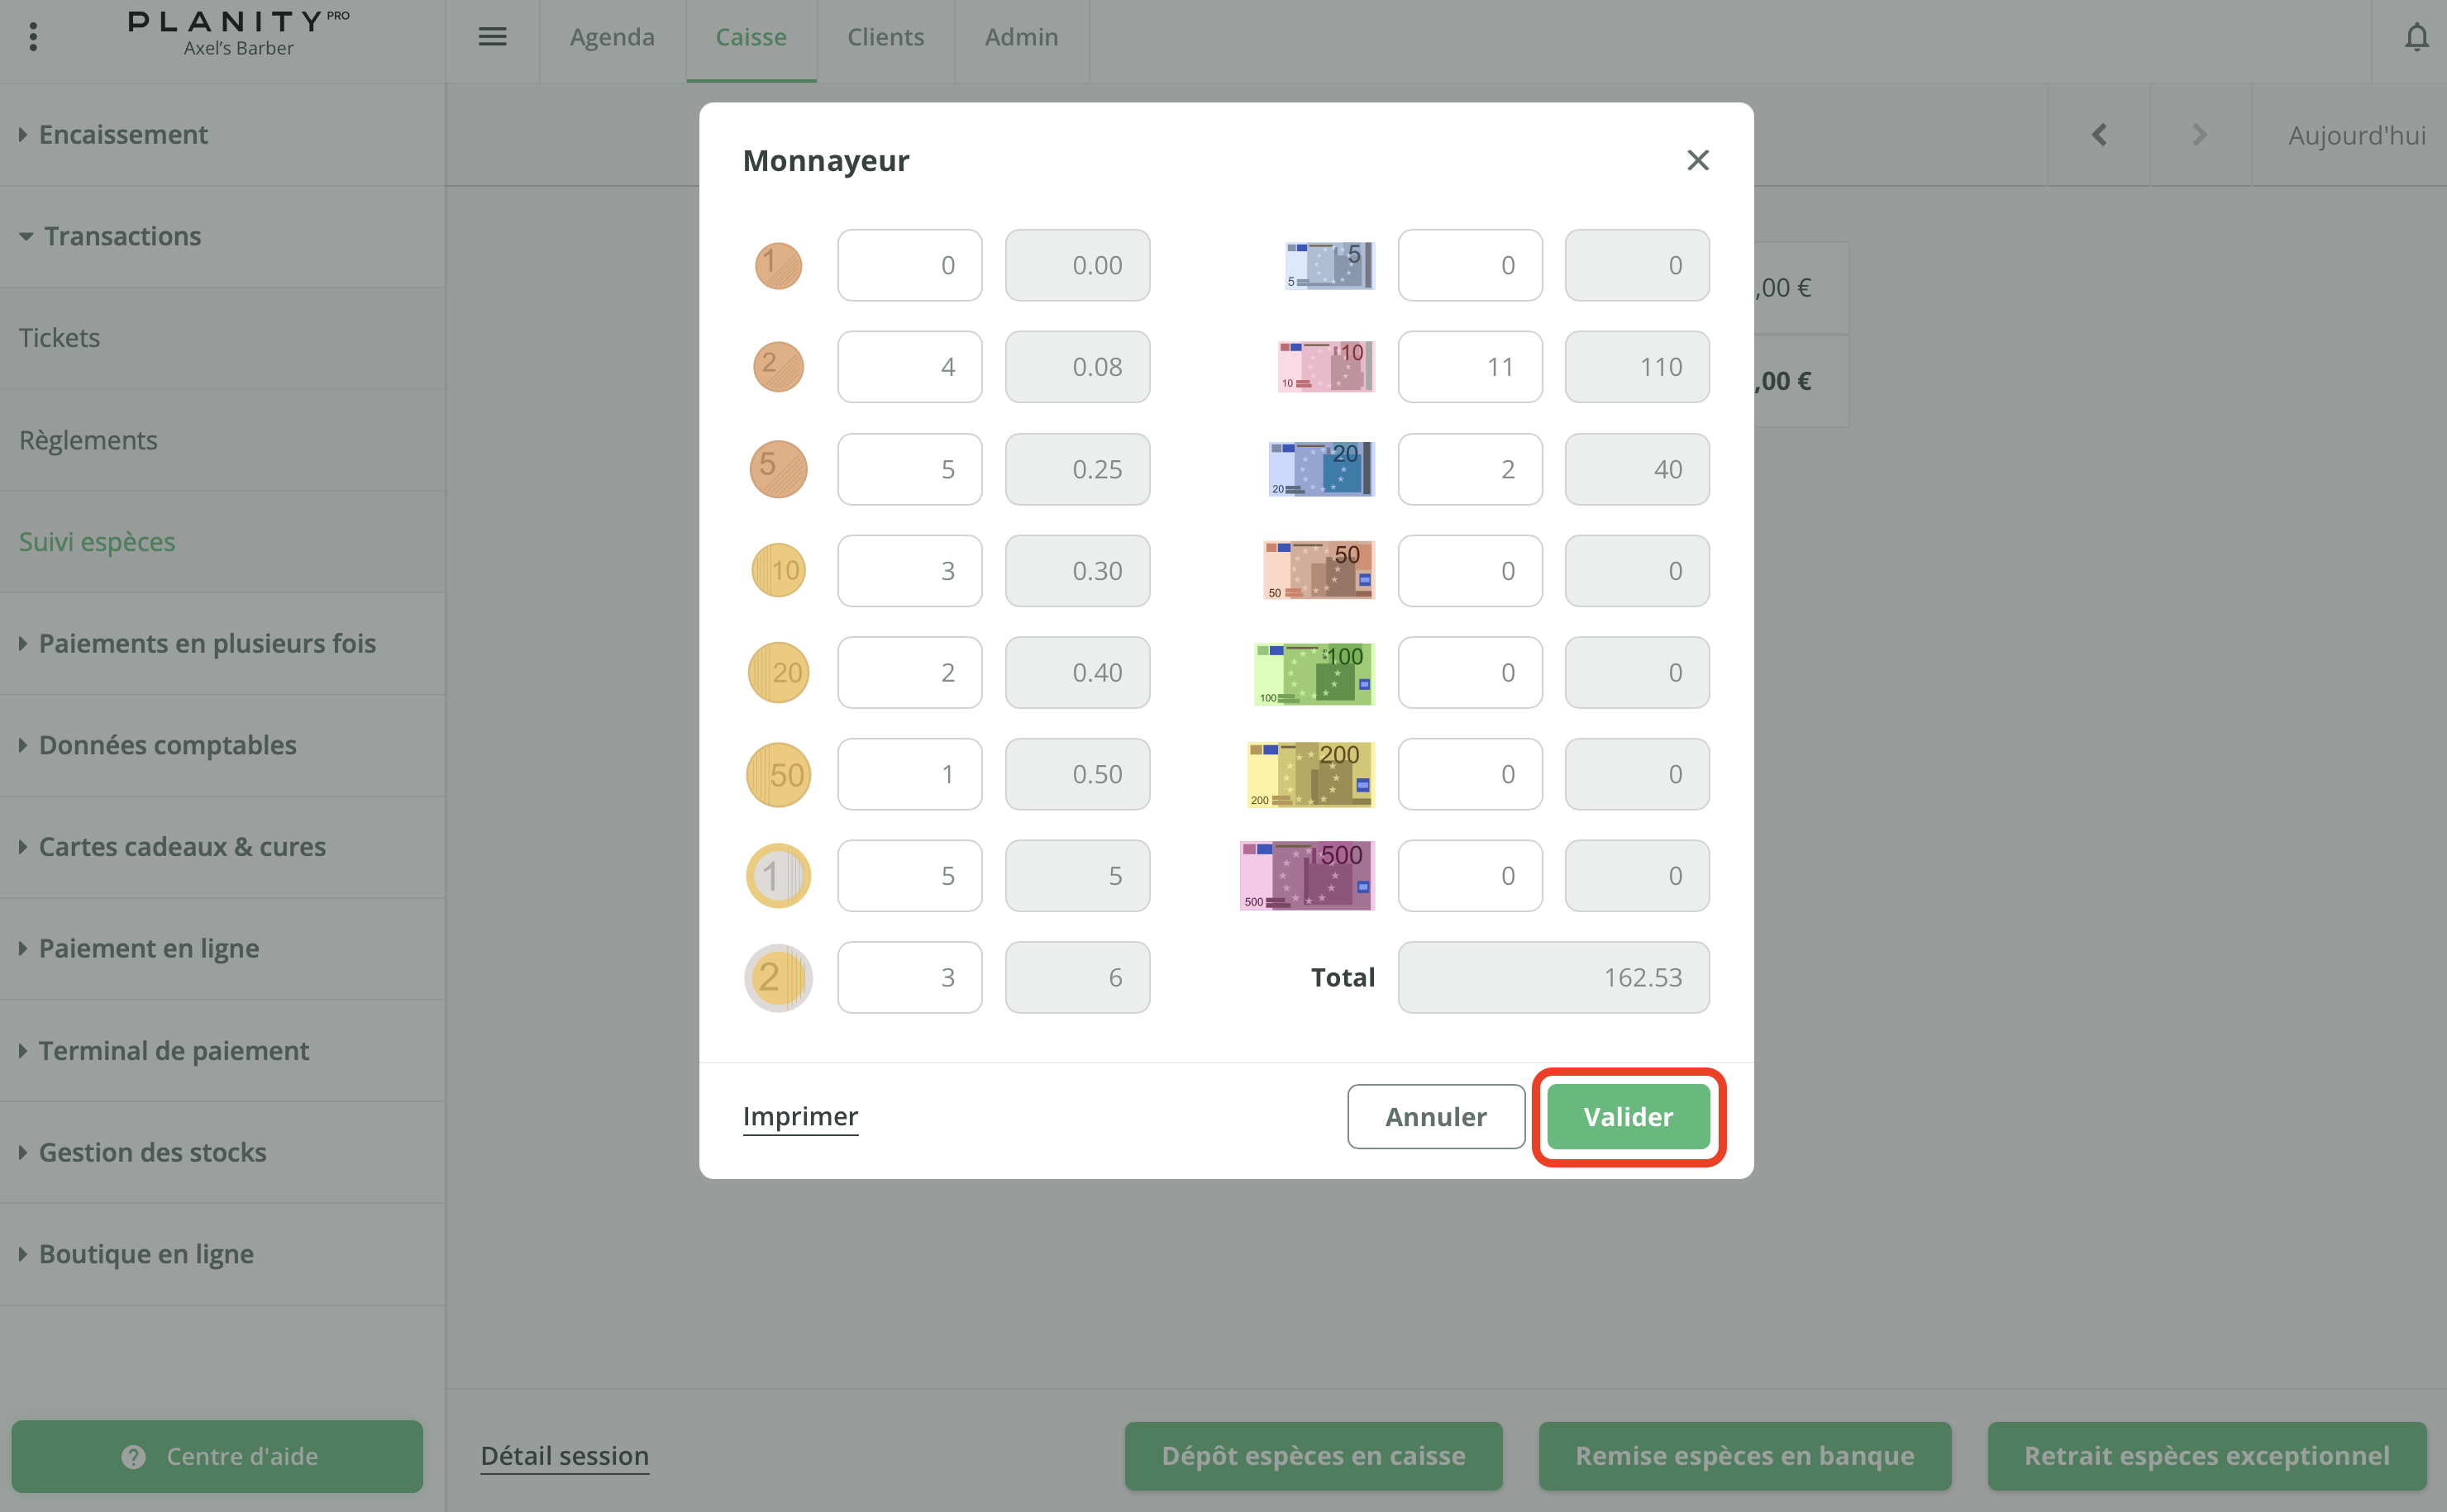The width and height of the screenshot is (2447, 1512).
Task: Click the Imprimer link
Action: 800,1116
